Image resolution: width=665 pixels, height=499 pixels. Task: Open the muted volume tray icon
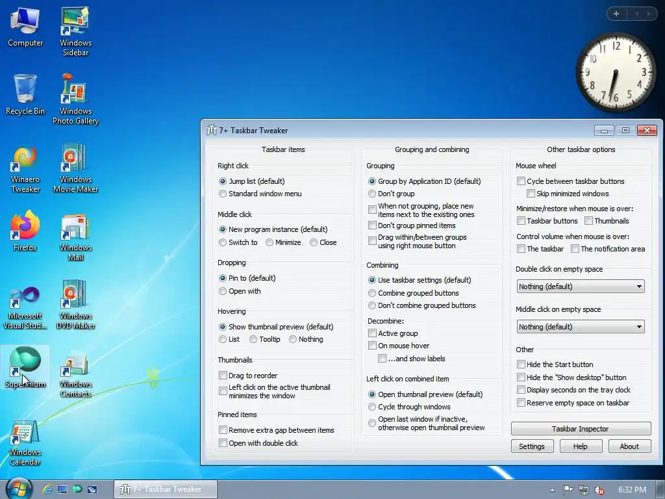599,490
